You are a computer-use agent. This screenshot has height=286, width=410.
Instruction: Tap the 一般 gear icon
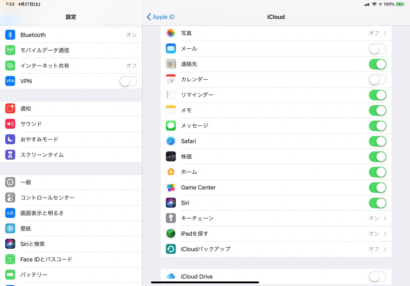pos(10,182)
